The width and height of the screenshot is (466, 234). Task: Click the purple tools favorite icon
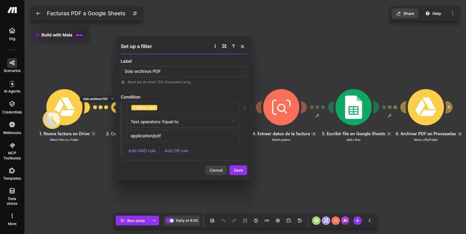[x=326, y=220]
